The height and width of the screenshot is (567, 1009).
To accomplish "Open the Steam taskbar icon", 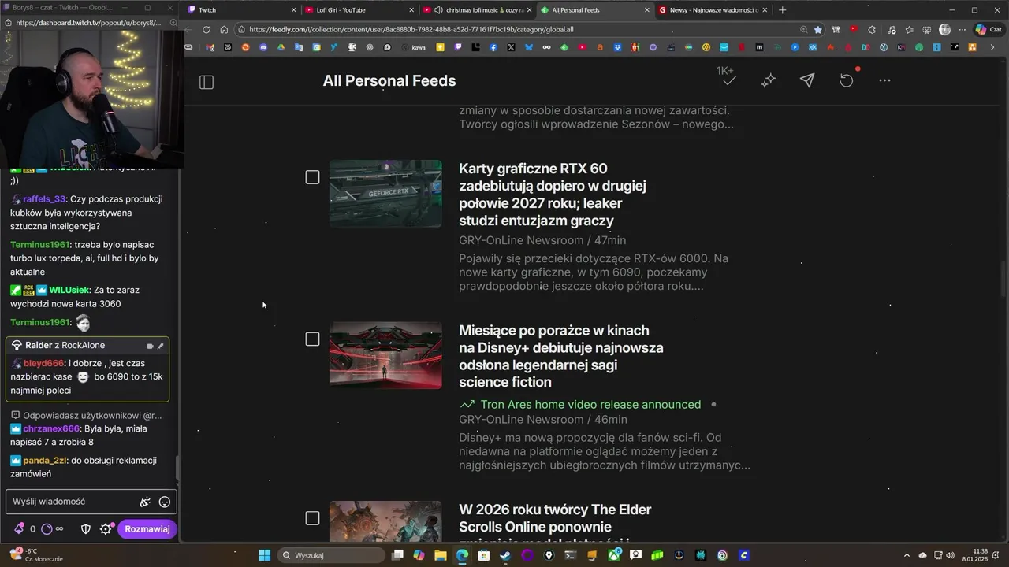I will pos(505,555).
